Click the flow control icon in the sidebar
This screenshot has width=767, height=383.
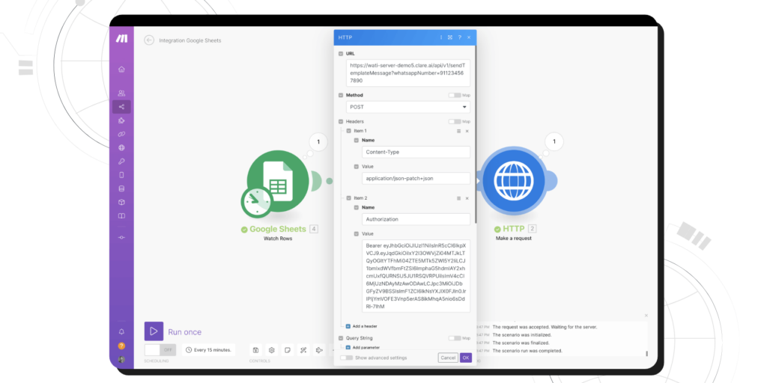121,237
